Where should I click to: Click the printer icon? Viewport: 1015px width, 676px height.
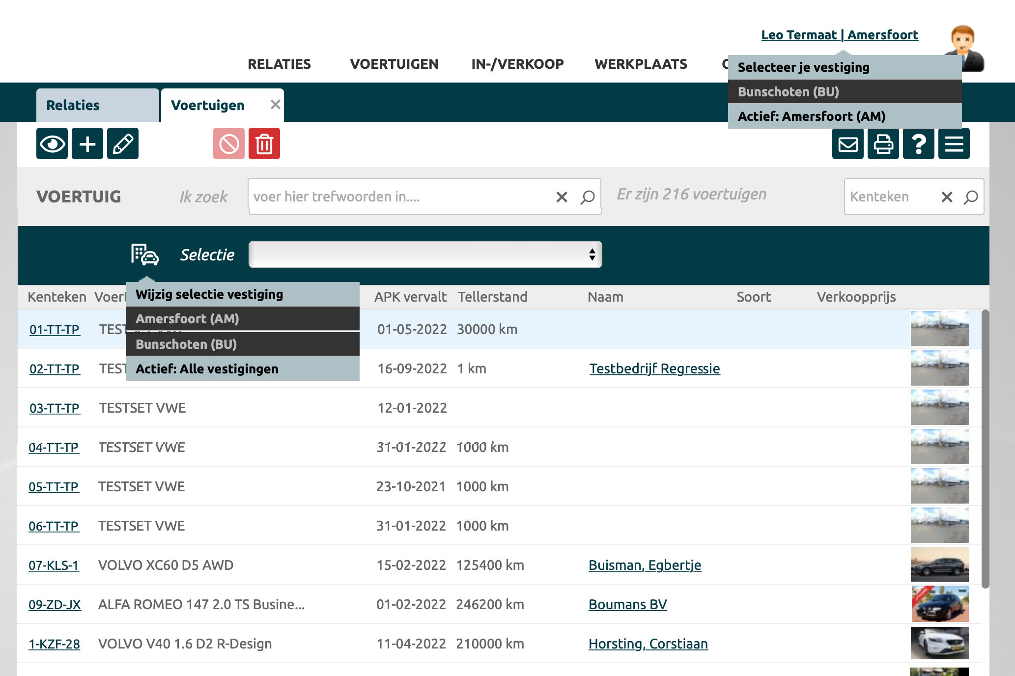(x=883, y=144)
